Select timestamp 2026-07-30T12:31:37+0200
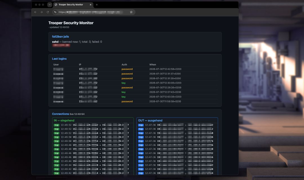 (165, 74)
